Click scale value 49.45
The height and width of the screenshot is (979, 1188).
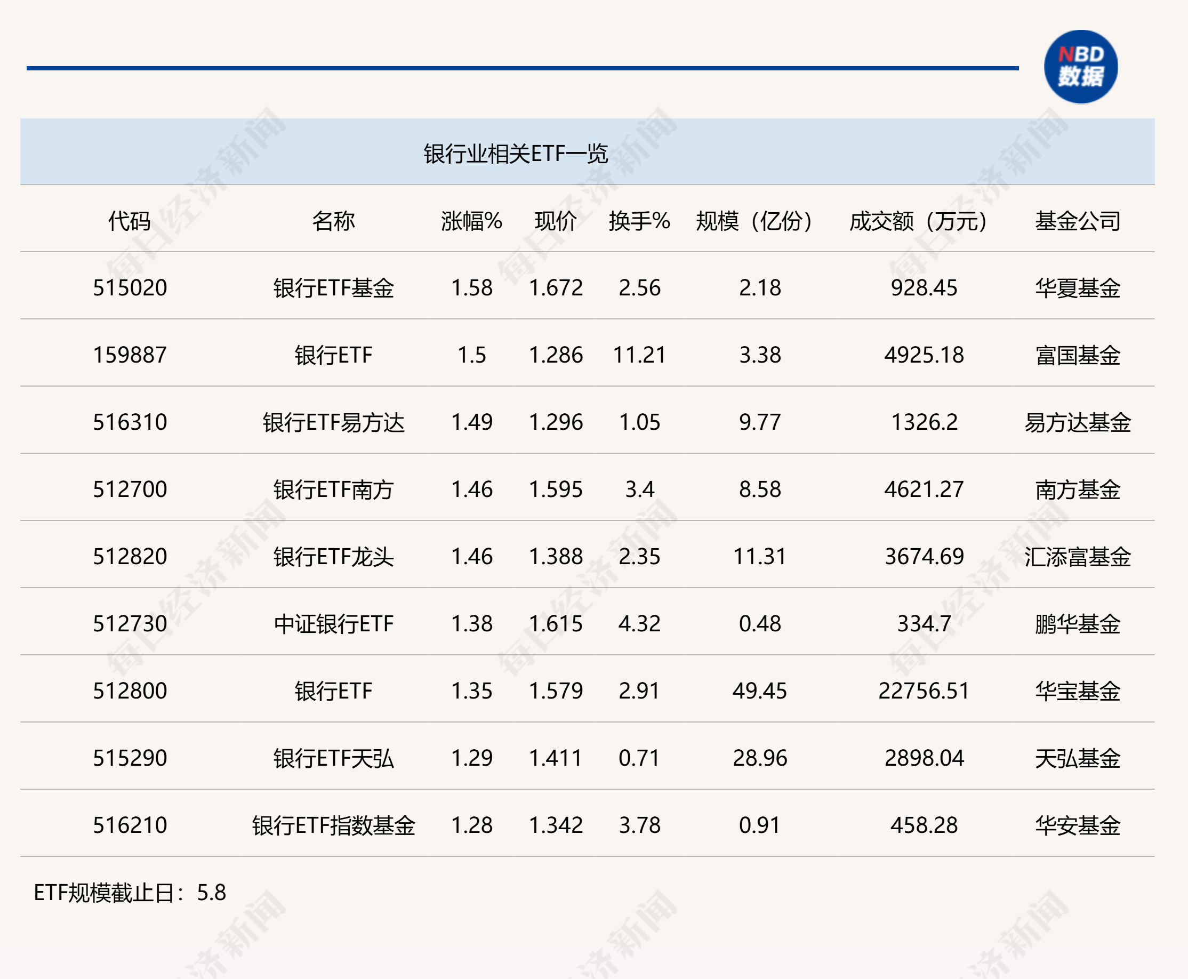click(x=759, y=691)
